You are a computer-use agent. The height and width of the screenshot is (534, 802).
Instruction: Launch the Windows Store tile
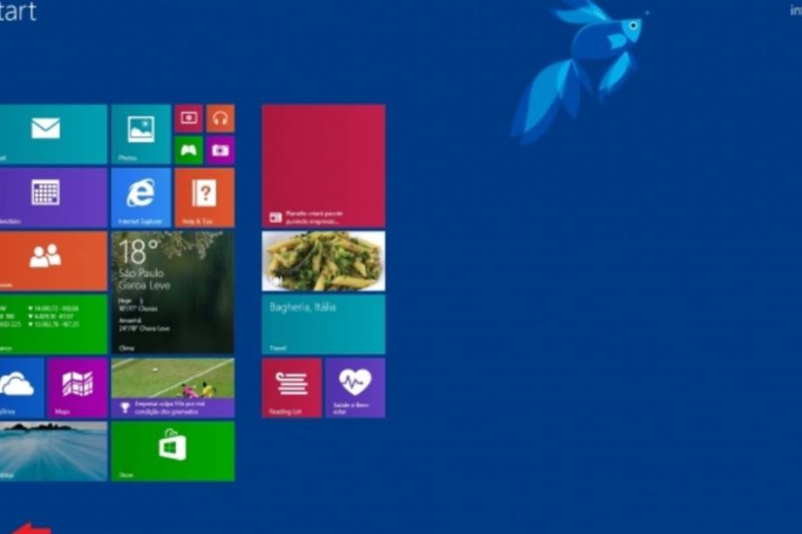173,451
